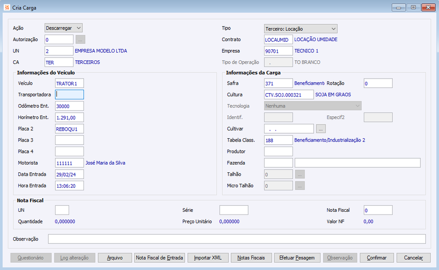Click the Valor NF value 0,00
439x270 pixels.
[368, 222]
